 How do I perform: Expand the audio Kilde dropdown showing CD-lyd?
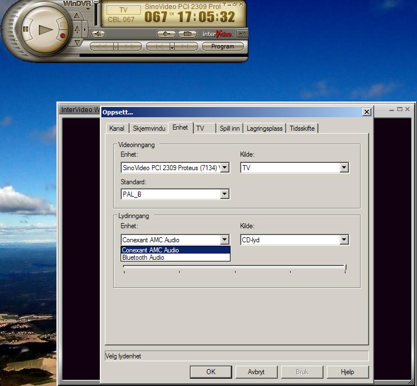tap(344, 240)
